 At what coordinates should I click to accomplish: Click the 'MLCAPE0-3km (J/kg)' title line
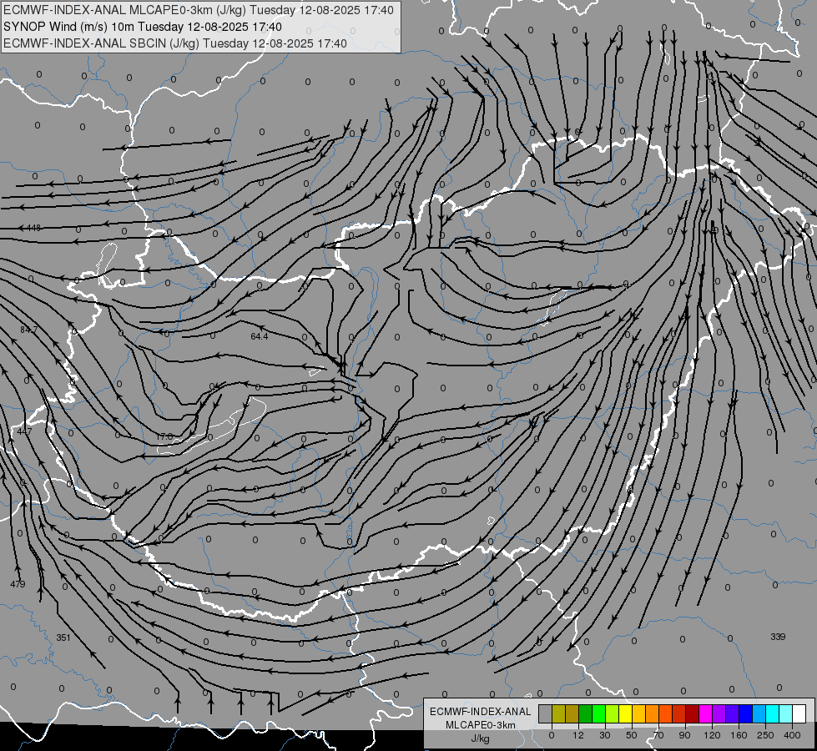click(199, 10)
